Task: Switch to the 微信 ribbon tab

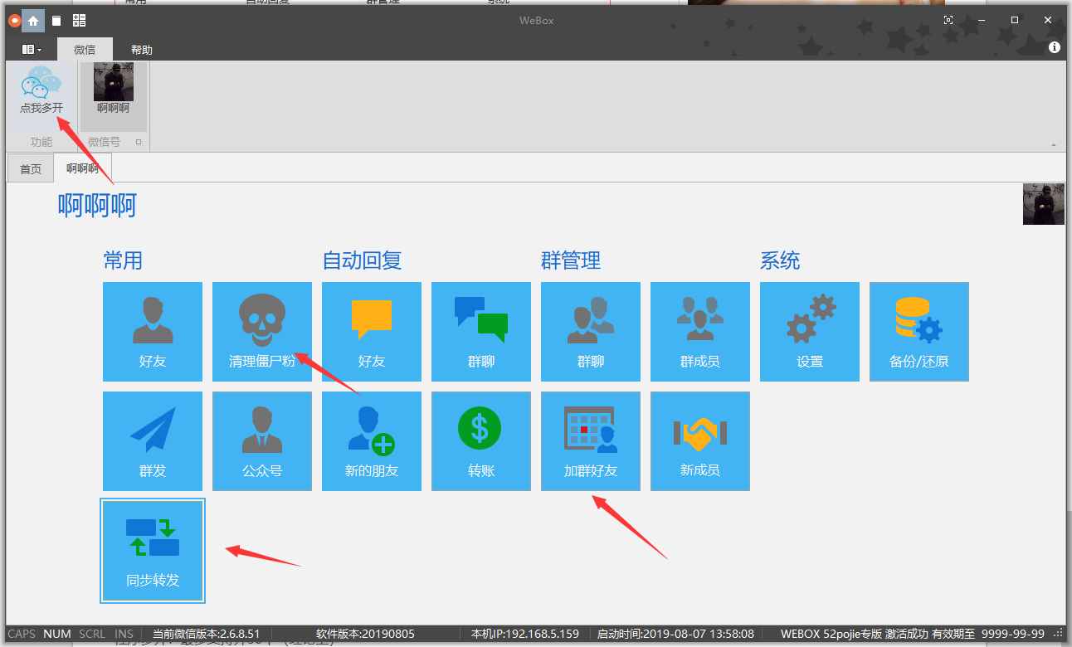Action: point(85,50)
